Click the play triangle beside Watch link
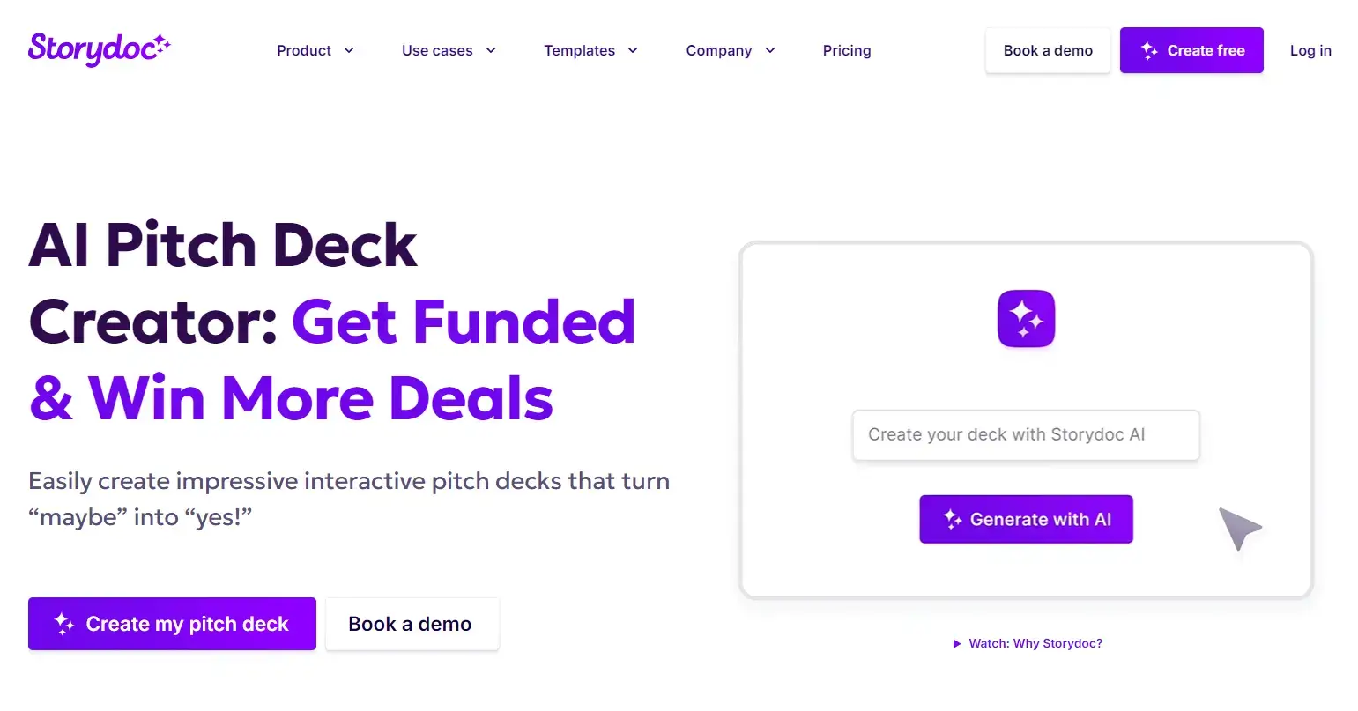The width and height of the screenshot is (1358, 711). pyautogui.click(x=957, y=644)
